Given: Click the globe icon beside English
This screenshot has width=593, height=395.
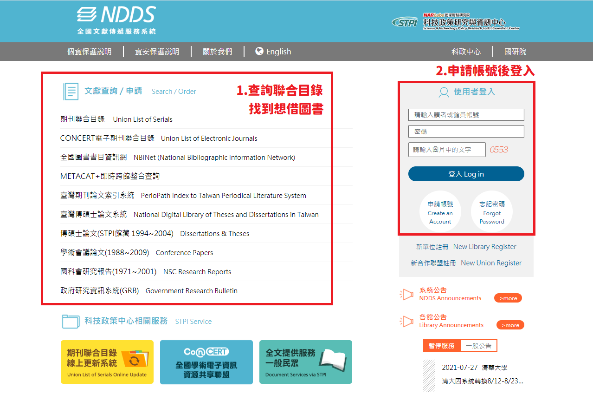Looking at the screenshot, I should tap(259, 51).
